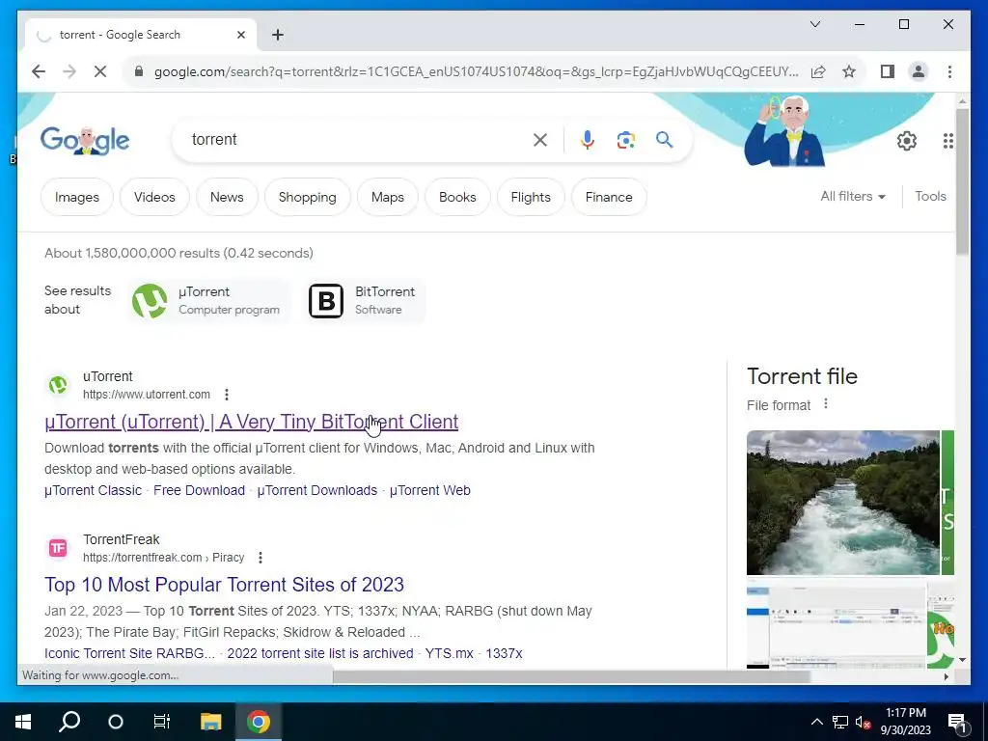
Task: Click the uTorrent site favicon
Action: [x=58, y=385]
